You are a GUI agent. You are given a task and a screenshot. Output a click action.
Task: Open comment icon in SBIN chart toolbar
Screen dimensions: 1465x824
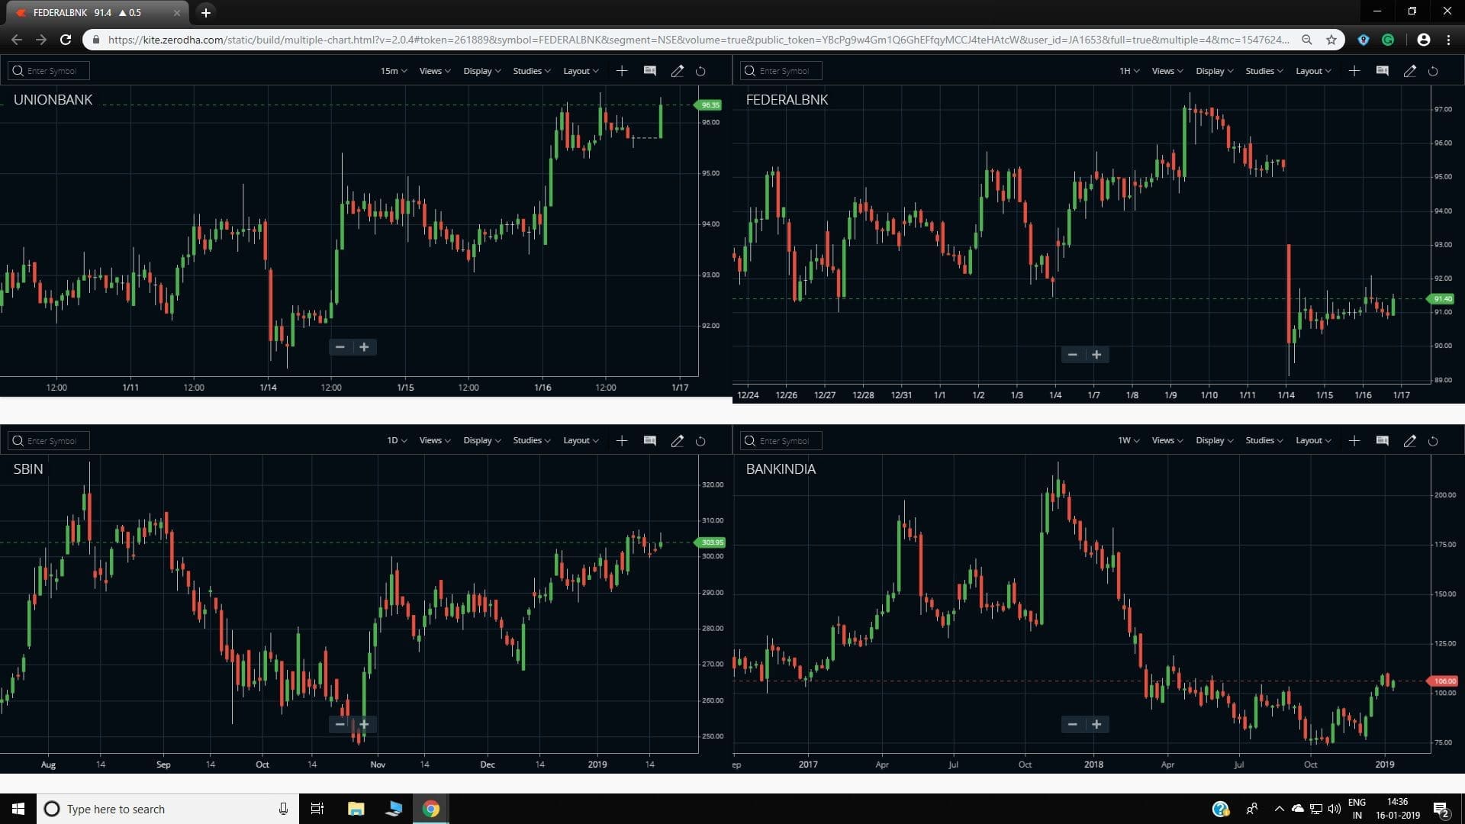click(x=650, y=440)
